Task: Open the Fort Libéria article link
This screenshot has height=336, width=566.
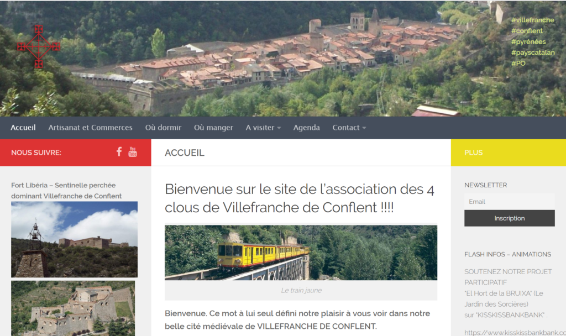Action: [66, 191]
